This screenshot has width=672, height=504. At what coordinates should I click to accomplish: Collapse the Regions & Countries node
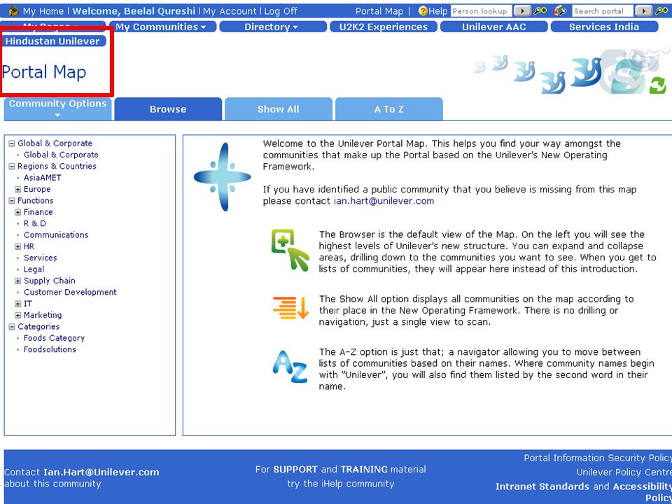click(x=12, y=167)
